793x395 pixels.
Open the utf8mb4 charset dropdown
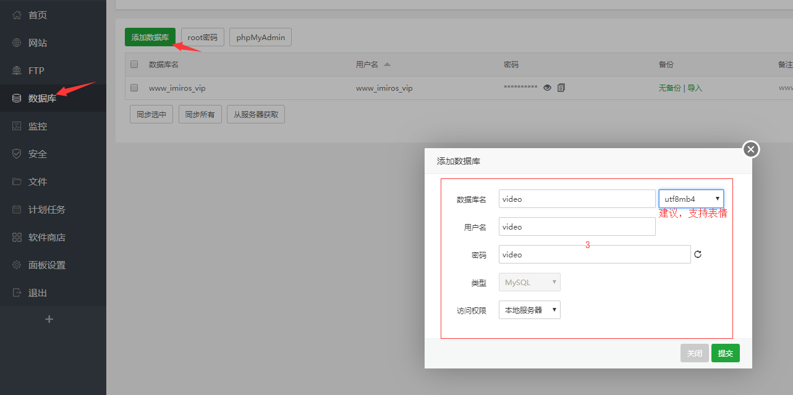691,199
